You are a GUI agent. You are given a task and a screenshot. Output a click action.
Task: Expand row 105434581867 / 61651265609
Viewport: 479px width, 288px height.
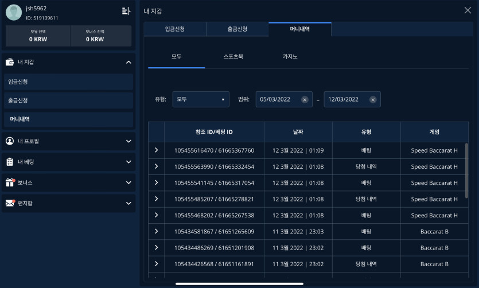coord(157,231)
